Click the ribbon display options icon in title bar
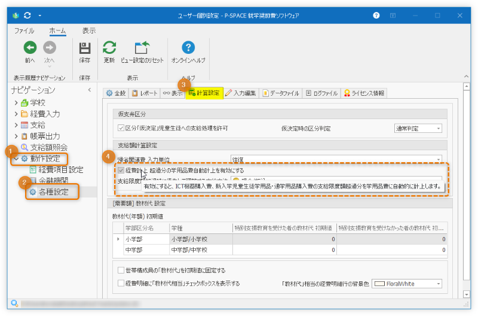 [x=393, y=16]
